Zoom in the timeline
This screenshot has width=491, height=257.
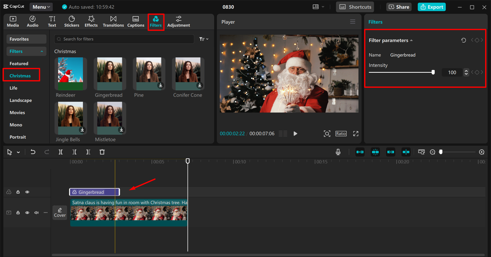pyautogui.click(x=482, y=152)
